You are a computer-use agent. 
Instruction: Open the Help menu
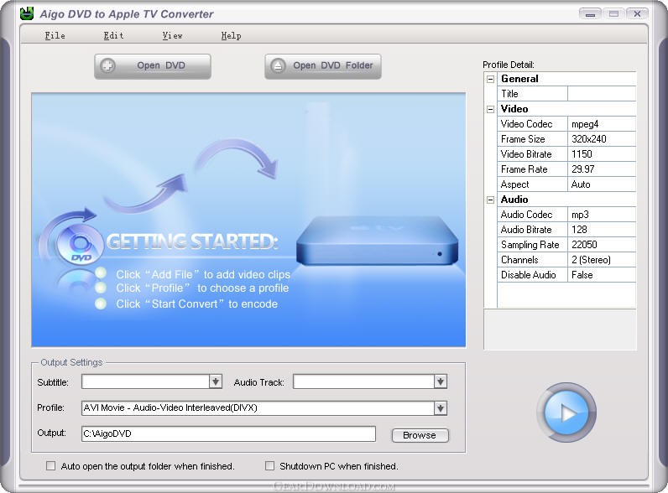click(231, 35)
